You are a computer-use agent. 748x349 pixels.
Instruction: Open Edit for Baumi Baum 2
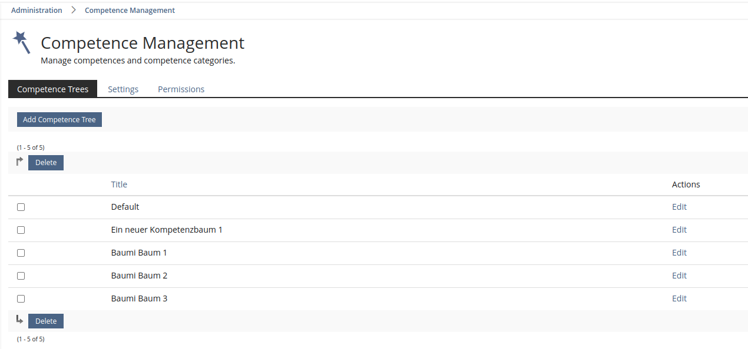coord(679,276)
